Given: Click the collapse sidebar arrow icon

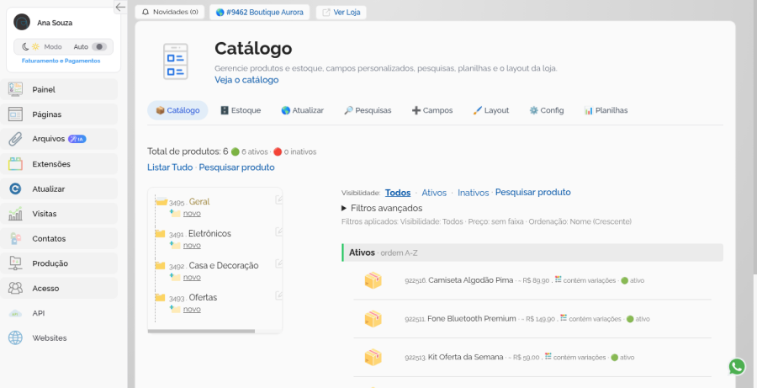Looking at the screenshot, I should (120, 7).
